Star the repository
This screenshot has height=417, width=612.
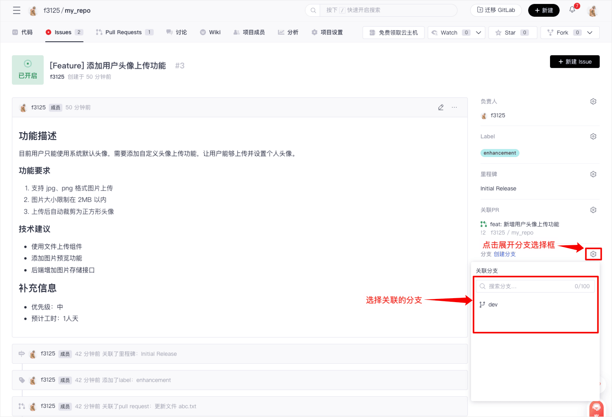pyautogui.click(x=510, y=33)
